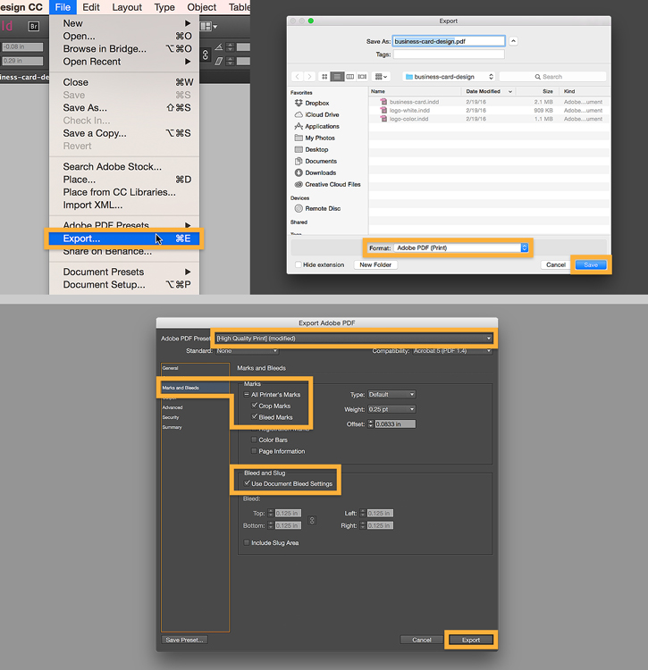
Task: Click the Tags input field
Action: coord(449,54)
